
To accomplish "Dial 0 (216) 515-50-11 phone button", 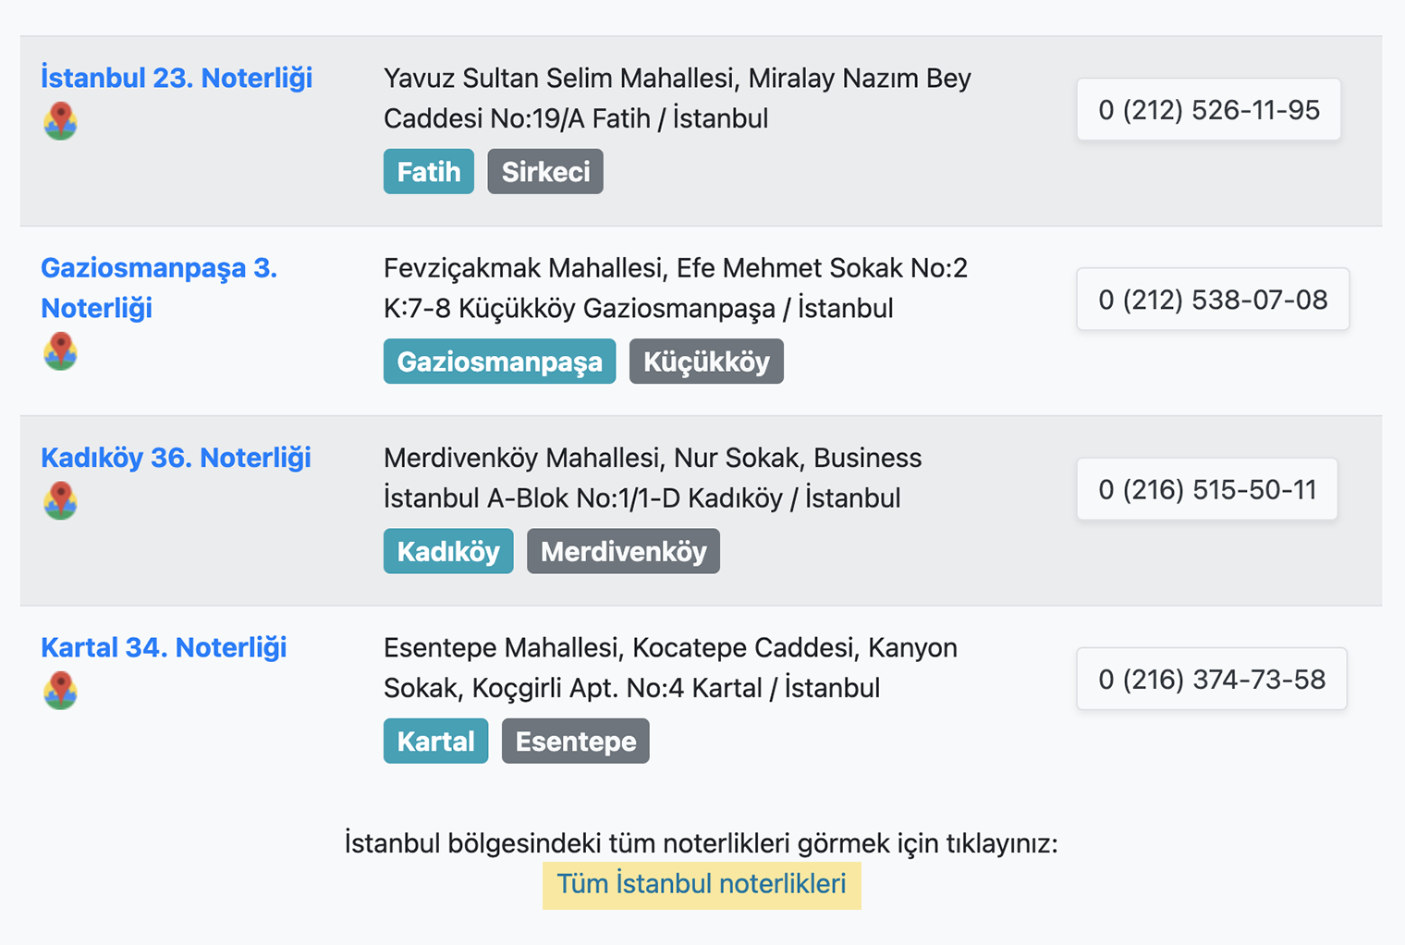I will point(1207,489).
